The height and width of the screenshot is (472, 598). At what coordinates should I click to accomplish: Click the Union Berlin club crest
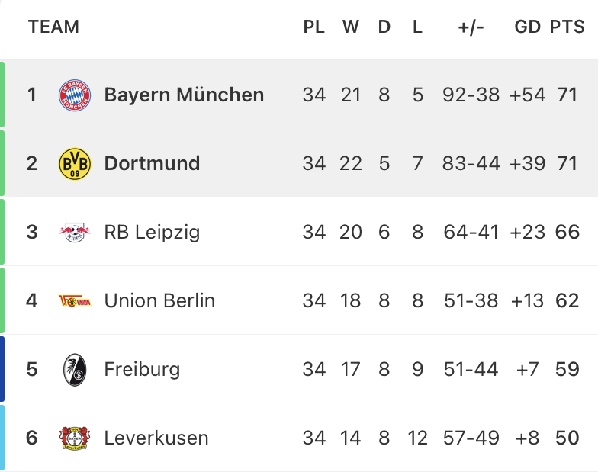(75, 300)
